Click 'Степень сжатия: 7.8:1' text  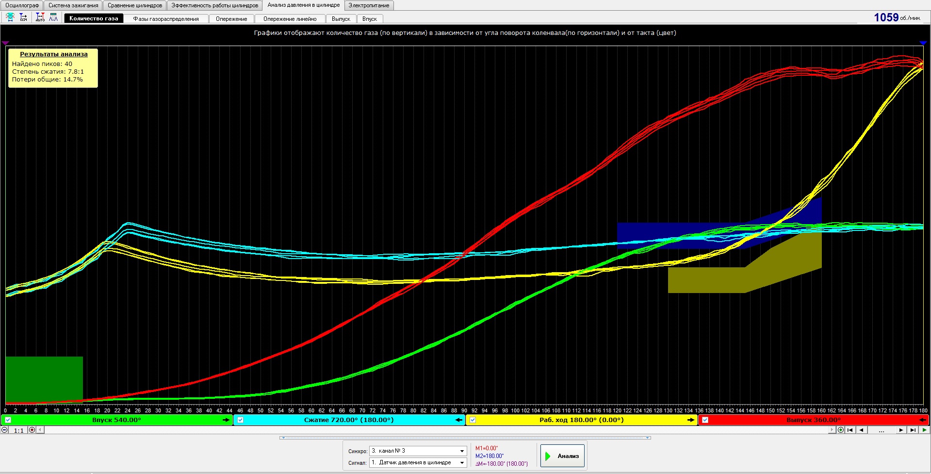click(48, 72)
